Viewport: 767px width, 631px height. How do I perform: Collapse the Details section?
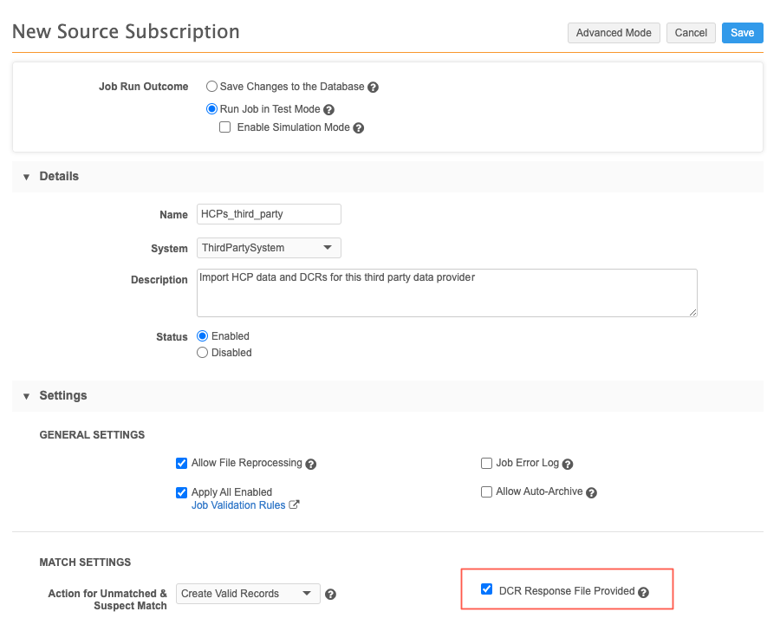coord(26,177)
